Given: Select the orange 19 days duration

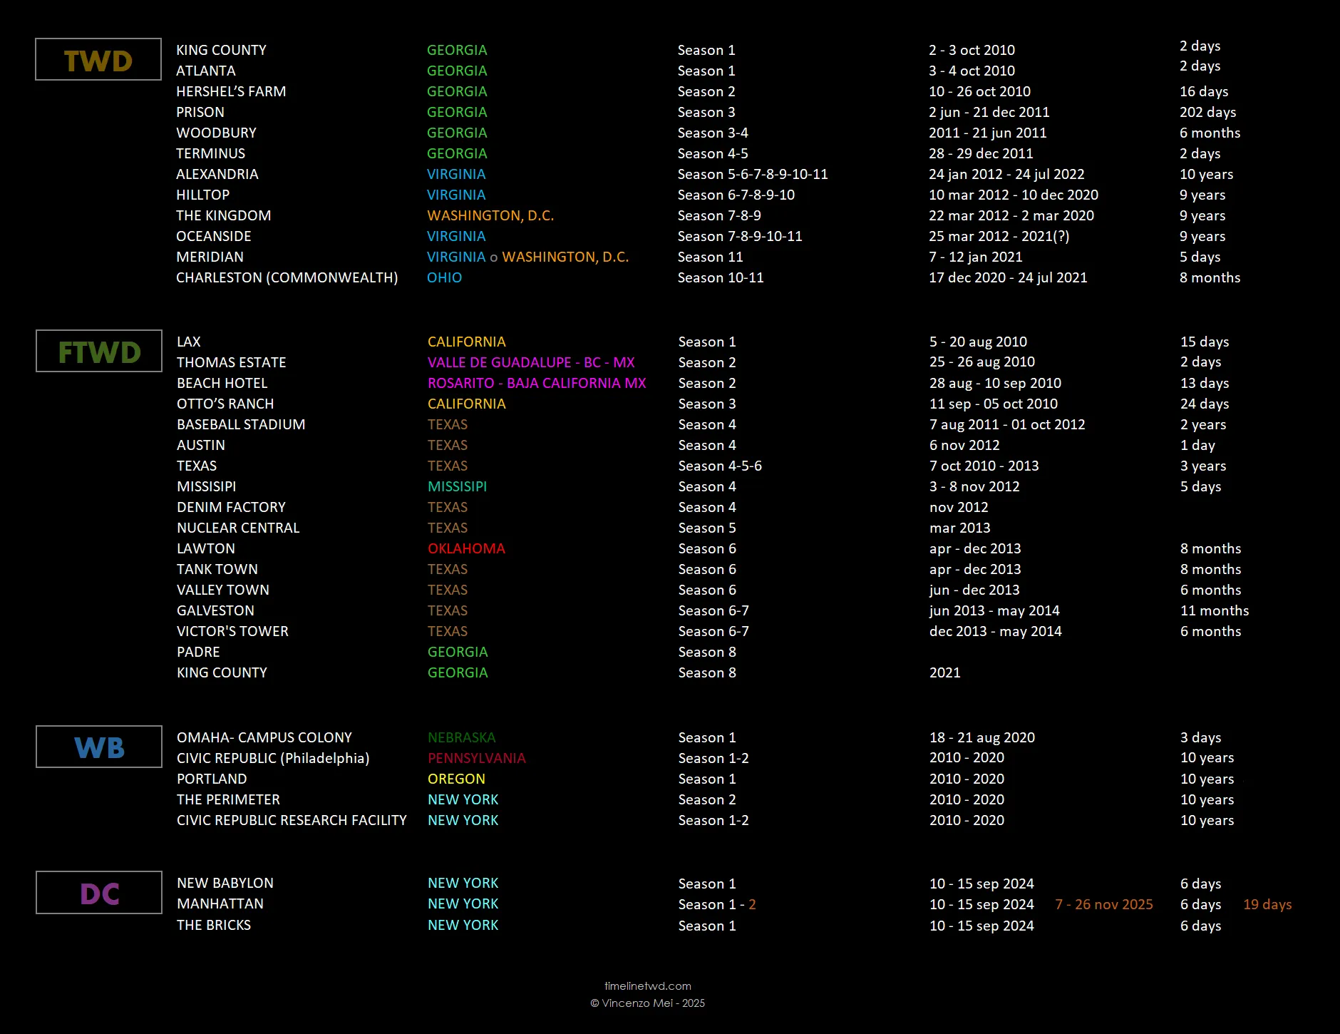Looking at the screenshot, I should pyautogui.click(x=1267, y=904).
